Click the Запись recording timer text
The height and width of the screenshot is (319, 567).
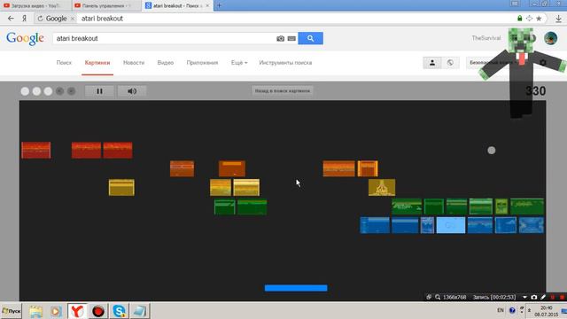pos(494,297)
